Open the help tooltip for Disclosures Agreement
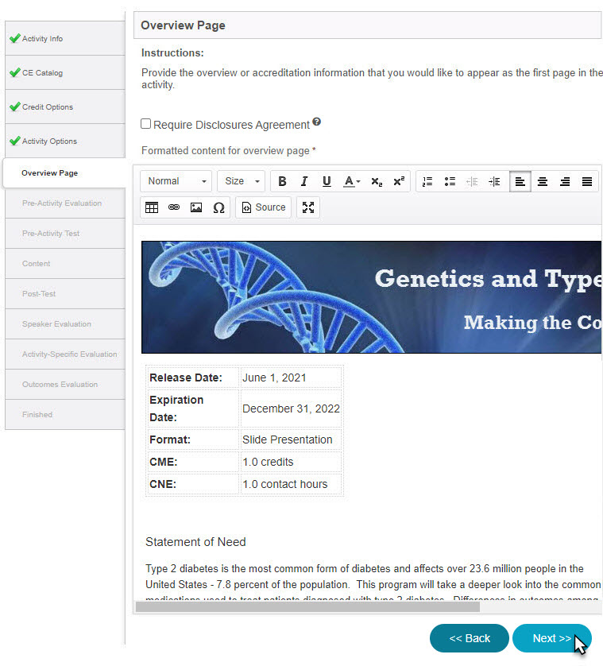 316,122
